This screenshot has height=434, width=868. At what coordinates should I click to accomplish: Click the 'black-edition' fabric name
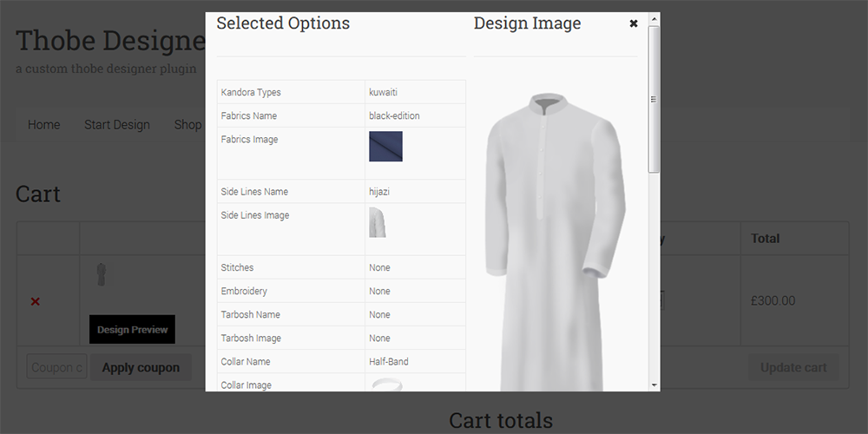(394, 115)
